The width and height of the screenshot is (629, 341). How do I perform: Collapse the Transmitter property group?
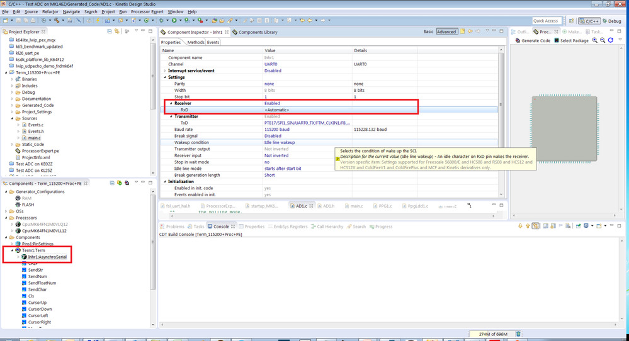171,116
